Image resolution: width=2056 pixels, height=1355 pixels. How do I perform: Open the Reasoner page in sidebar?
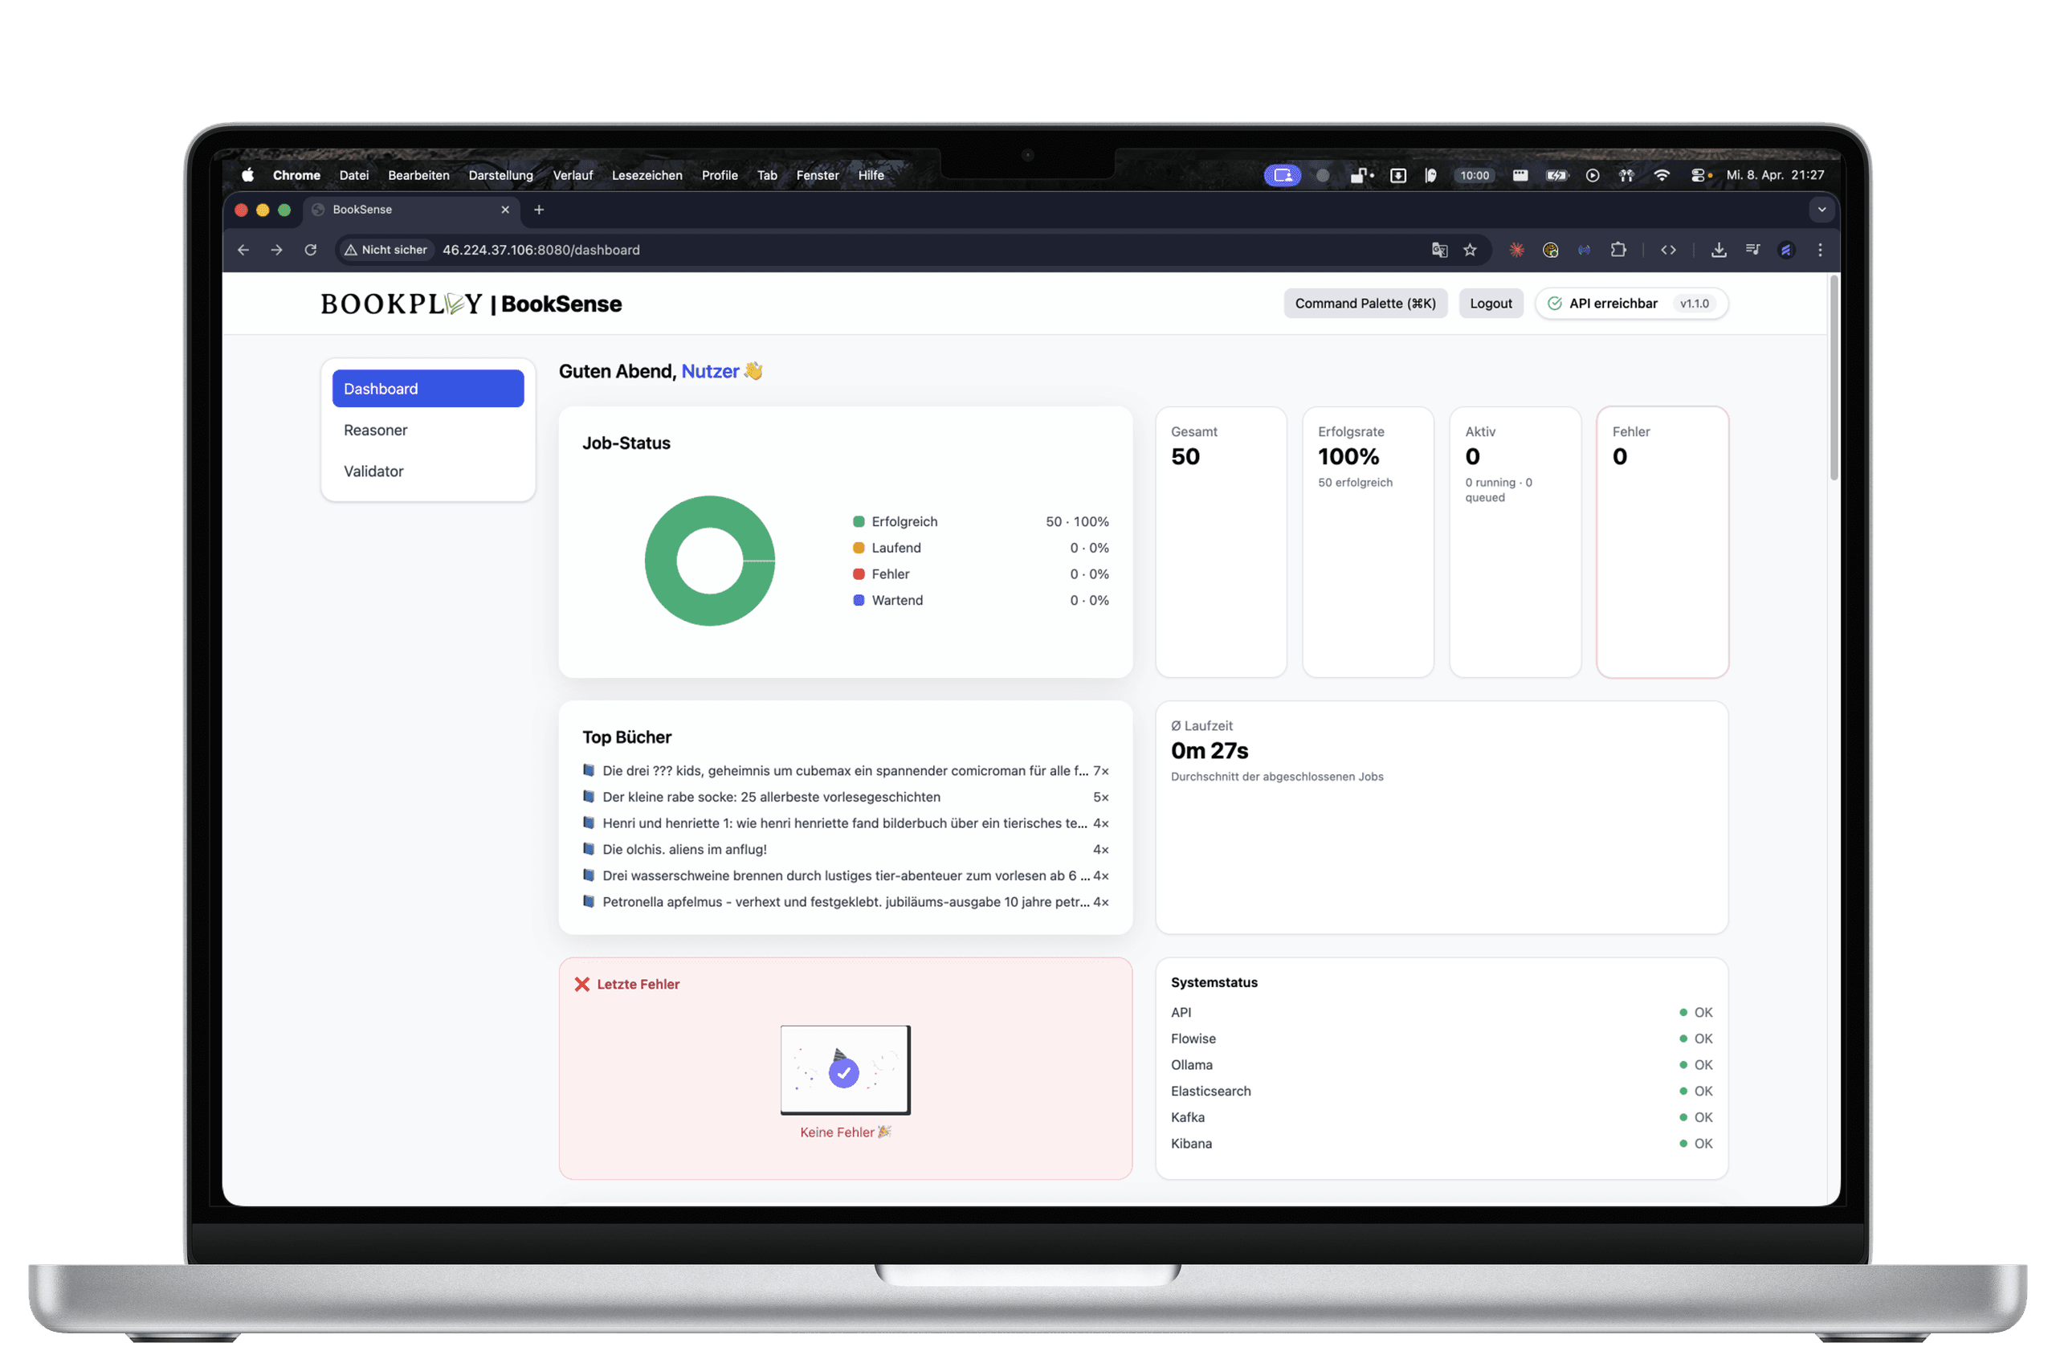(429, 431)
